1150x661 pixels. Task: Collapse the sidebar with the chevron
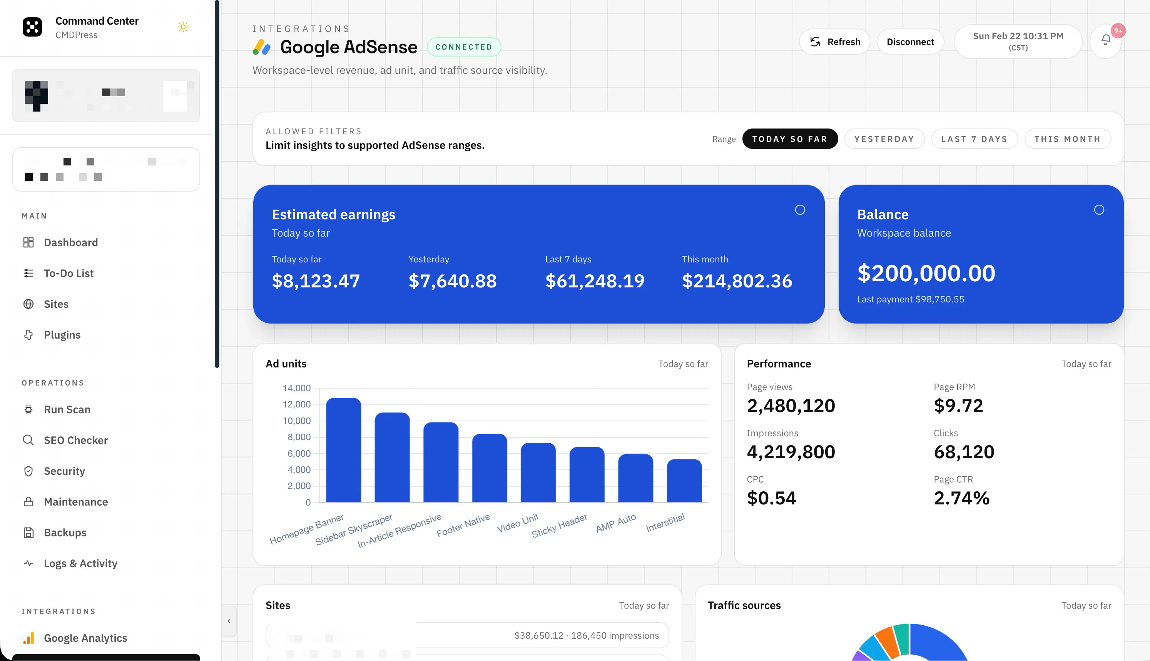tap(229, 621)
